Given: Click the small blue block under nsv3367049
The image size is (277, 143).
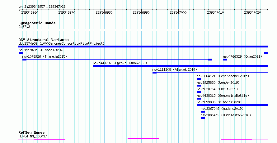Looking at the screenshot, I should (x=203, y=112).
